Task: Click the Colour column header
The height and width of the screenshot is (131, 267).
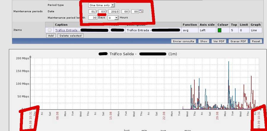Action: 223,25
